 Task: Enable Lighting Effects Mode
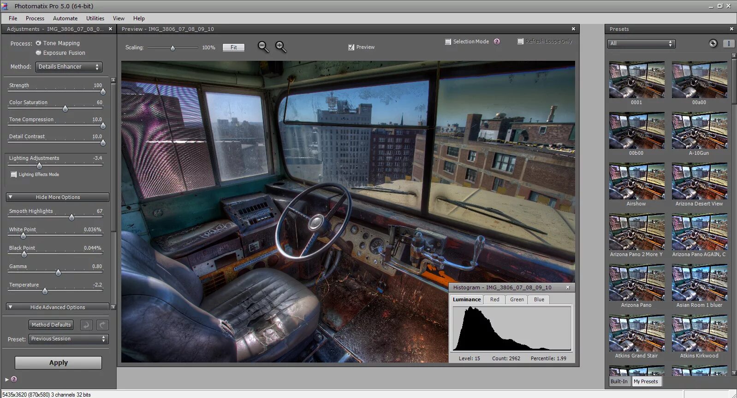click(x=14, y=175)
